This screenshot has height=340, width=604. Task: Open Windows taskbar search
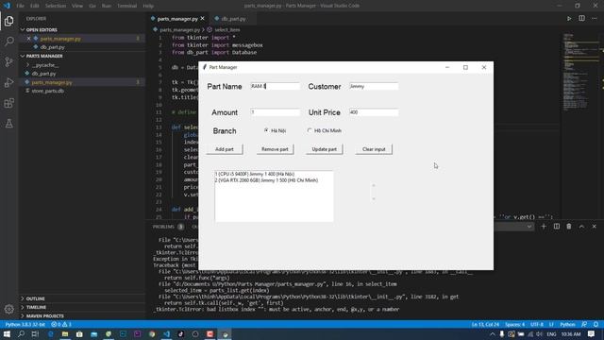pyautogui.click(x=21, y=333)
